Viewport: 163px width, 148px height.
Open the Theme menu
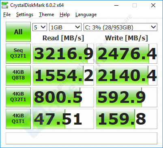(x=47, y=15)
